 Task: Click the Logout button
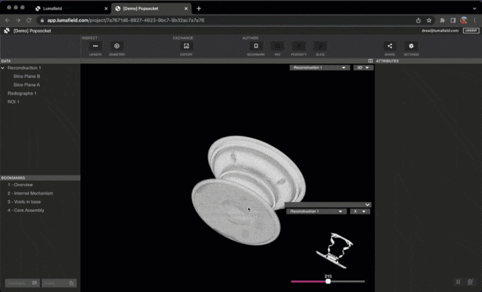click(471, 31)
